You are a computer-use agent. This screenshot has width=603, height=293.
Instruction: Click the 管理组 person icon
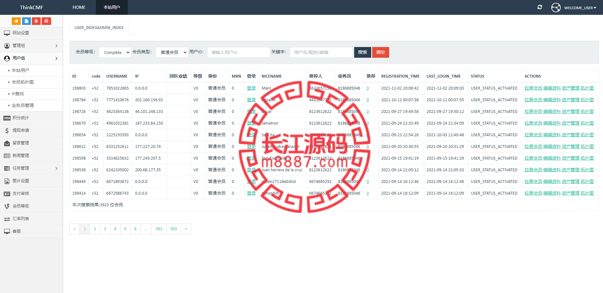pos(7,46)
